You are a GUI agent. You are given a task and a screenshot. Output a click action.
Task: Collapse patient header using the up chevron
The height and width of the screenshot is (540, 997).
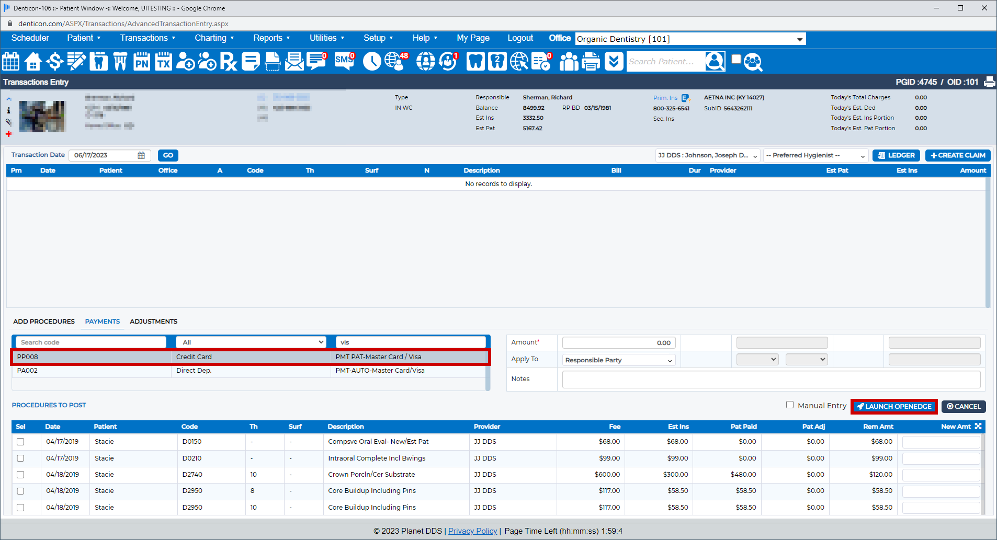pyautogui.click(x=8, y=99)
